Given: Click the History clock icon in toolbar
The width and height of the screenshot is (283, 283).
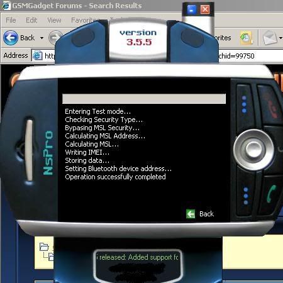Looking at the screenshot, I should (x=246, y=38).
